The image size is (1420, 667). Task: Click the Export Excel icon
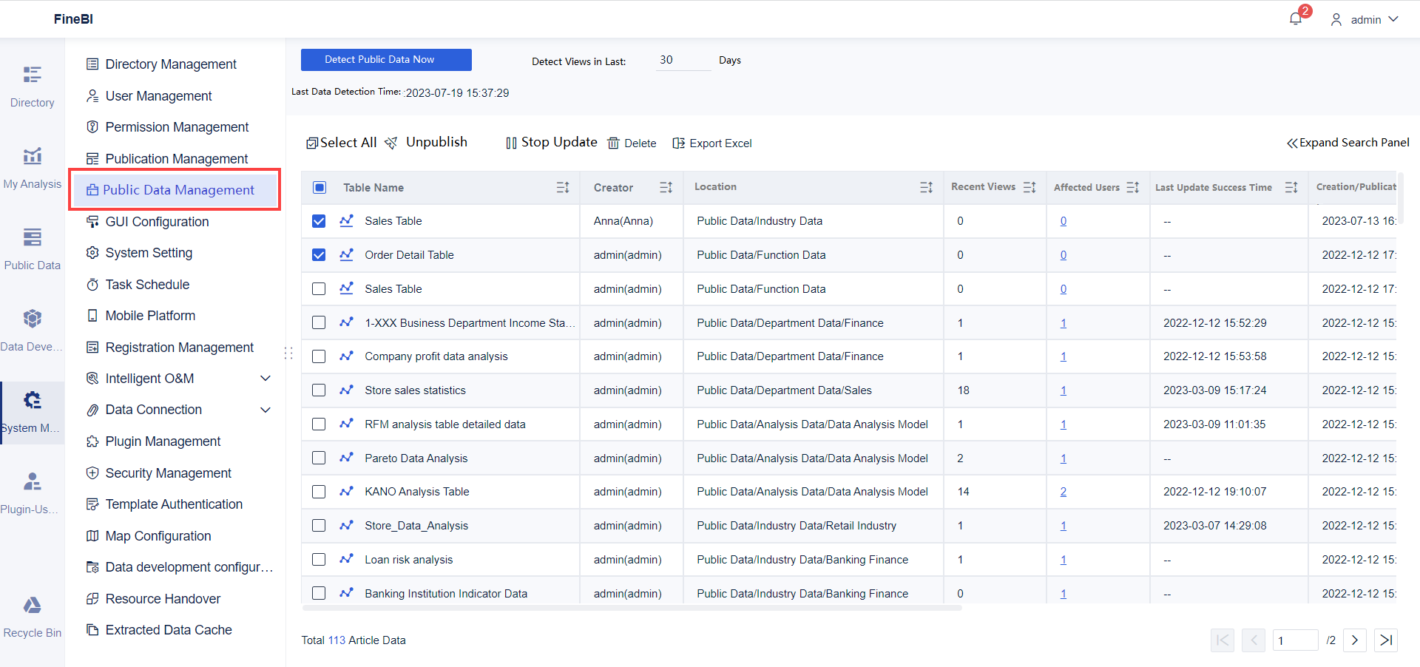pos(711,143)
